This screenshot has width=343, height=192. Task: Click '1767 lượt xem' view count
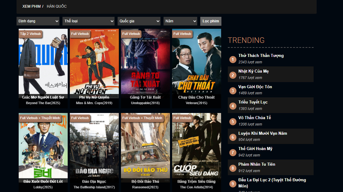pos(250,78)
